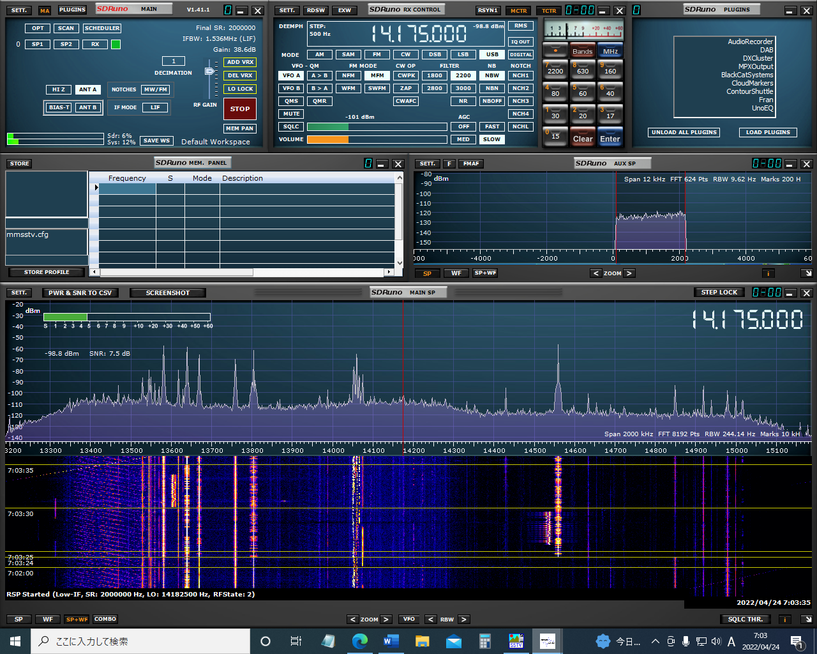Launch Microsoft Edge from taskbar
The height and width of the screenshot is (654, 817).
pyautogui.click(x=360, y=641)
